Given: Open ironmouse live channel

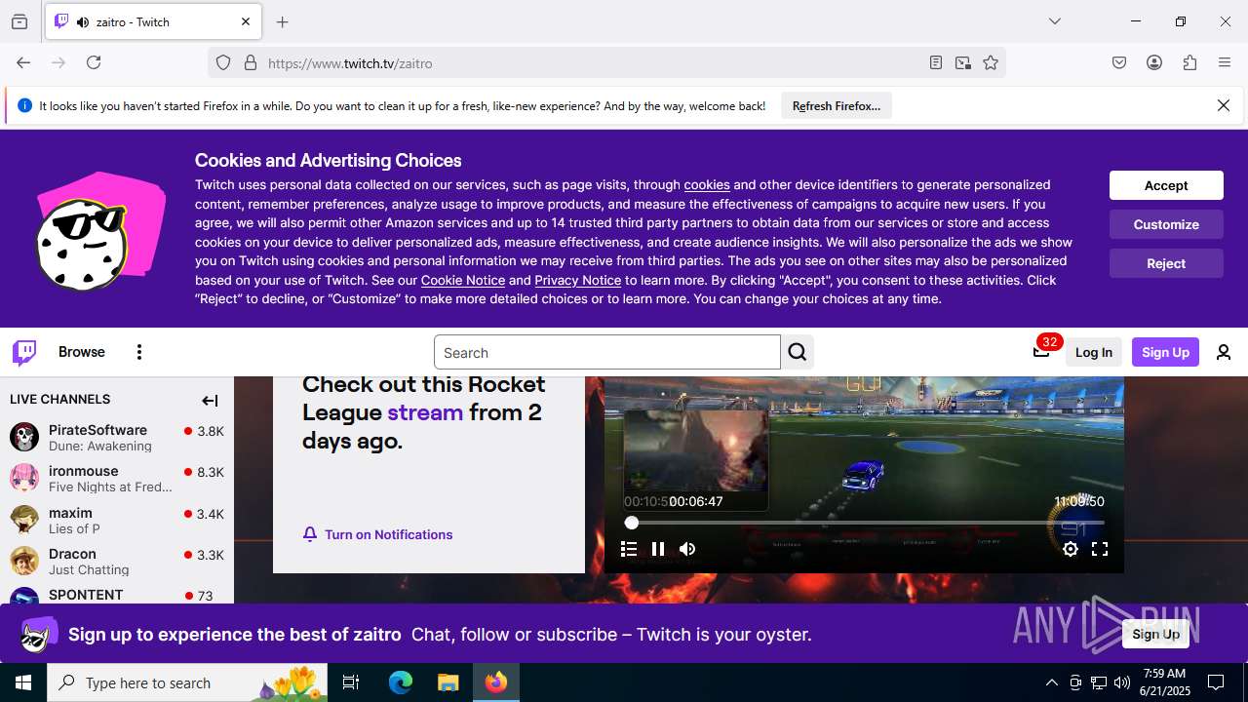Looking at the screenshot, I should (x=117, y=478).
